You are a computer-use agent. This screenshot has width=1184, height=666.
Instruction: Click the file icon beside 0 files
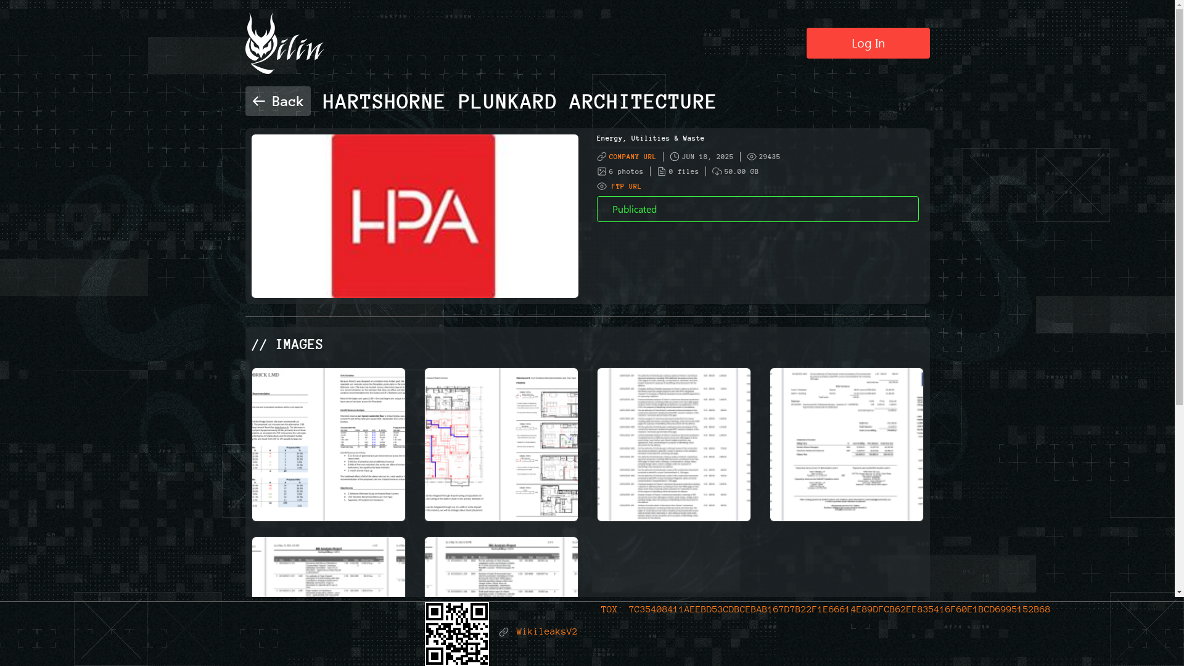[x=662, y=171]
